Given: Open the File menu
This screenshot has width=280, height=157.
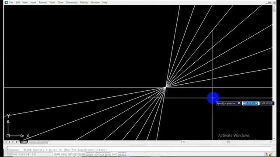Looking at the screenshot, I should point(11,3).
